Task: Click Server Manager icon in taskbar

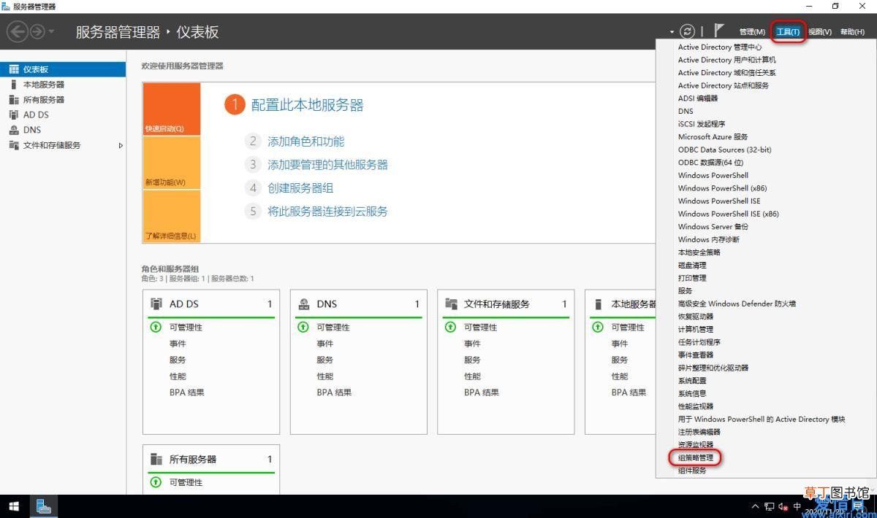Action: [x=43, y=506]
